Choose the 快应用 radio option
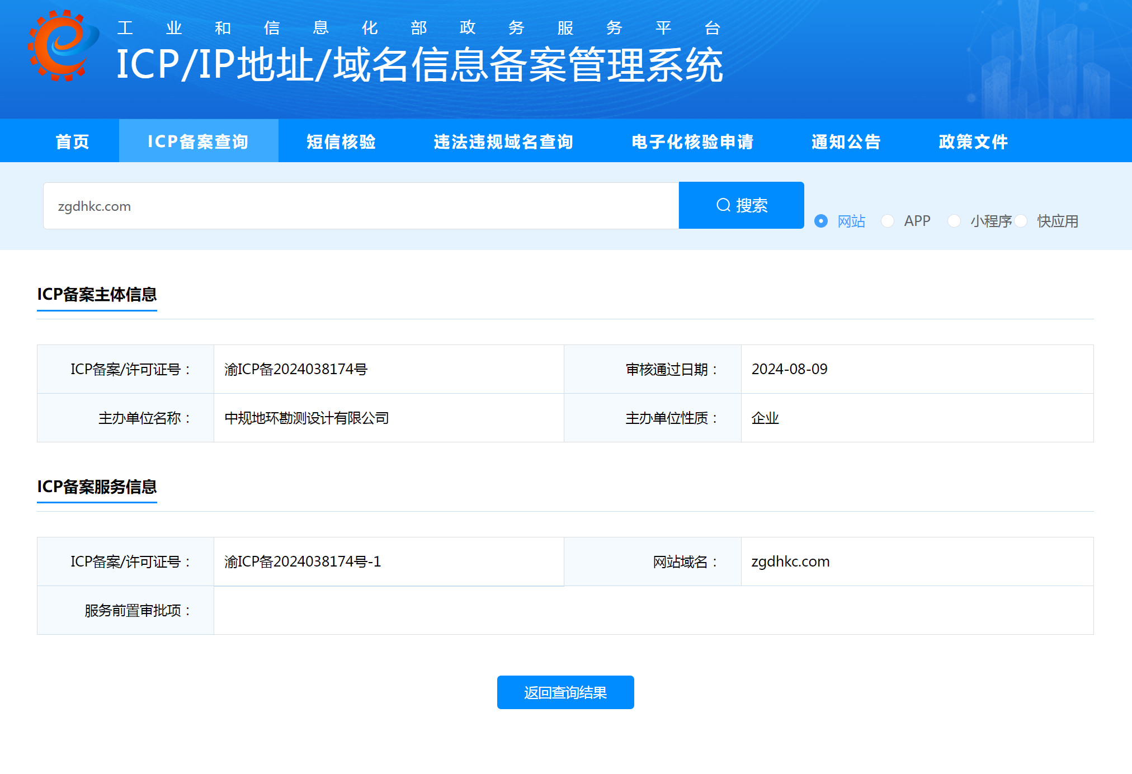1132x774 pixels. (1021, 221)
